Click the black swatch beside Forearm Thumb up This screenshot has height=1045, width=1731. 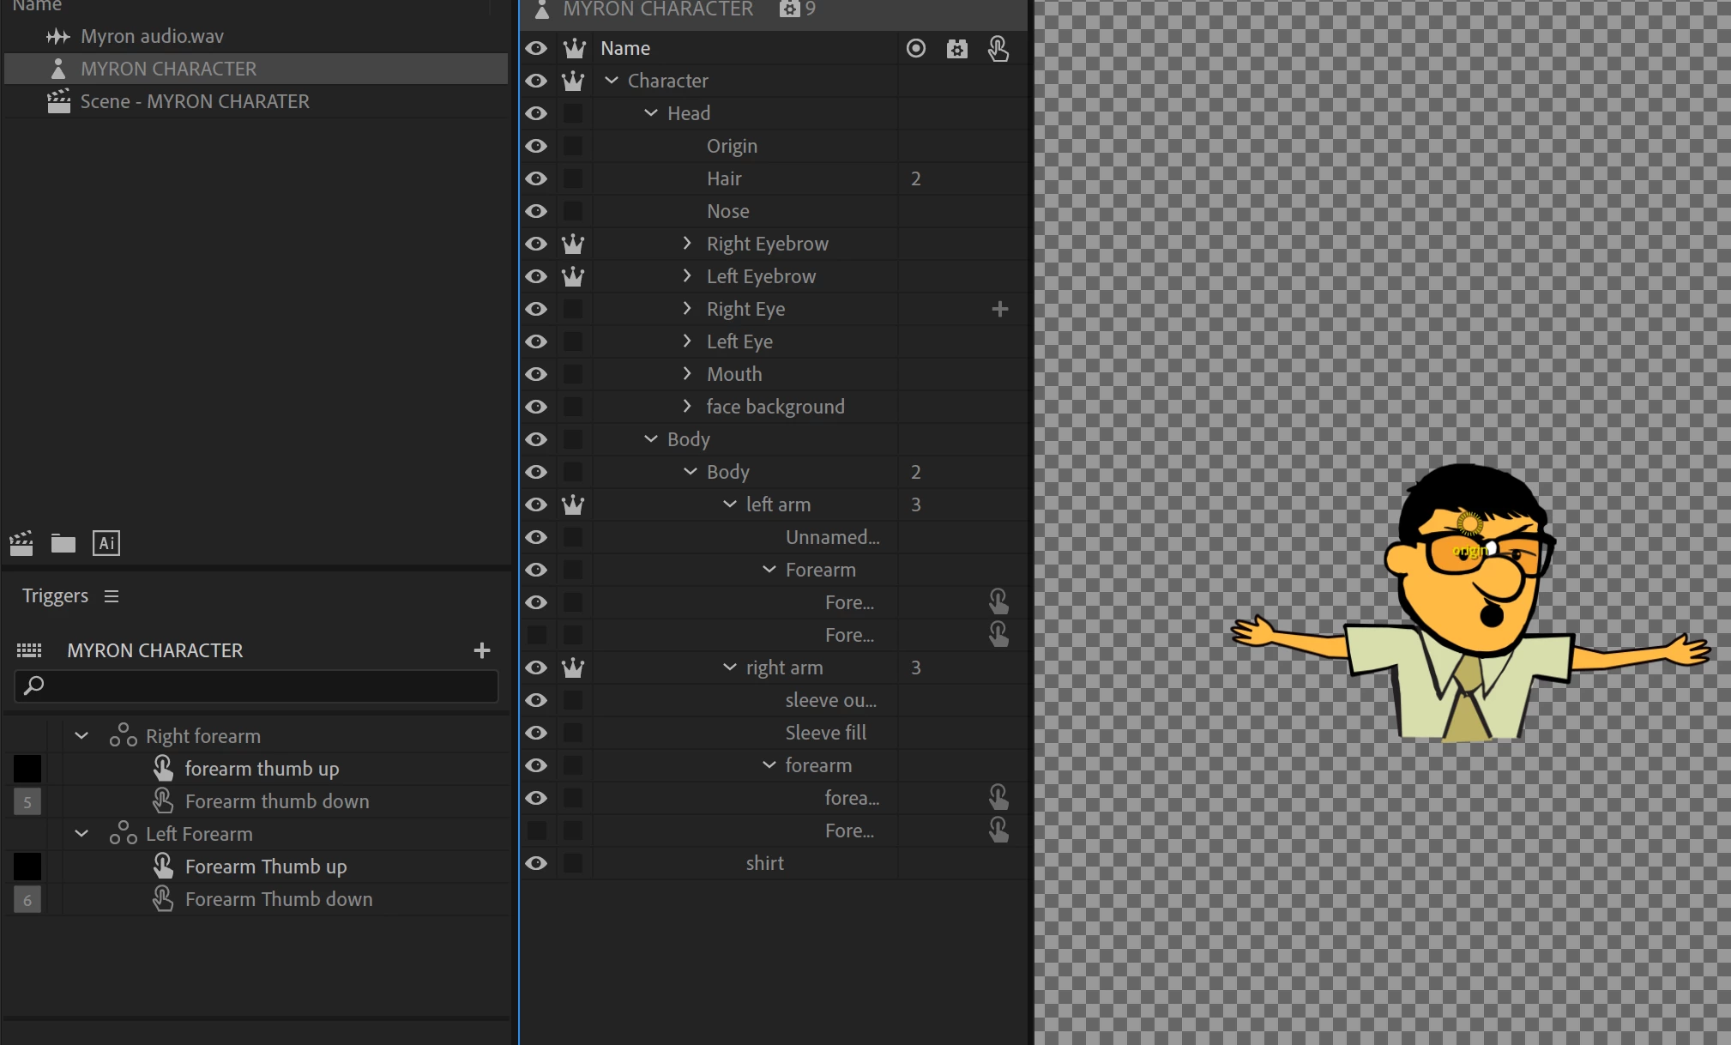point(27,867)
